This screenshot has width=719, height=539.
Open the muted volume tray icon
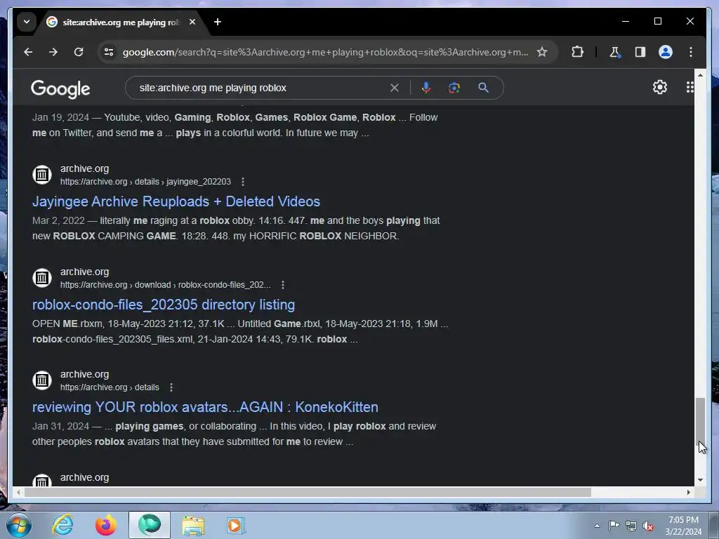(x=648, y=526)
